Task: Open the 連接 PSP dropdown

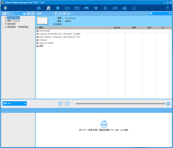Action: pyautogui.click(x=15, y=103)
